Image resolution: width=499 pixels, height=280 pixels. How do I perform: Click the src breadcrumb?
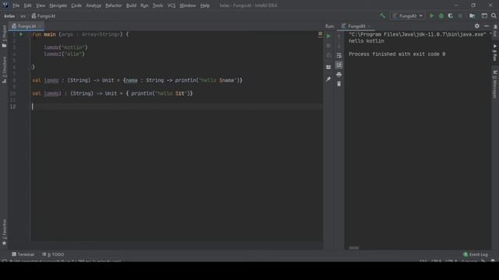23,16
